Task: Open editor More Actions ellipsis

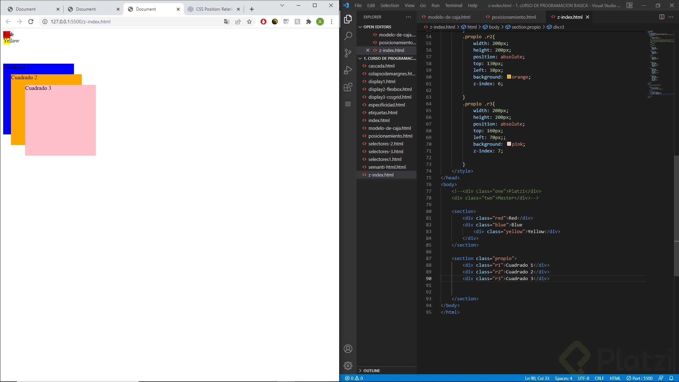Action: pyautogui.click(x=671, y=17)
